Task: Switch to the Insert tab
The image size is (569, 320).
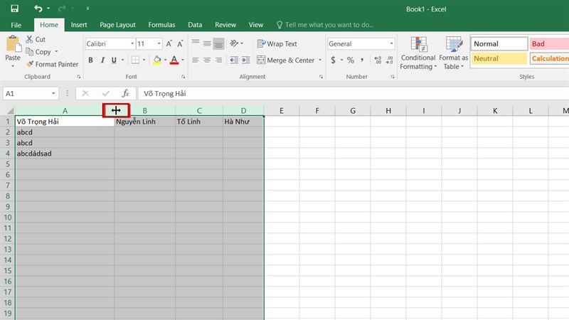Action: coord(79,25)
